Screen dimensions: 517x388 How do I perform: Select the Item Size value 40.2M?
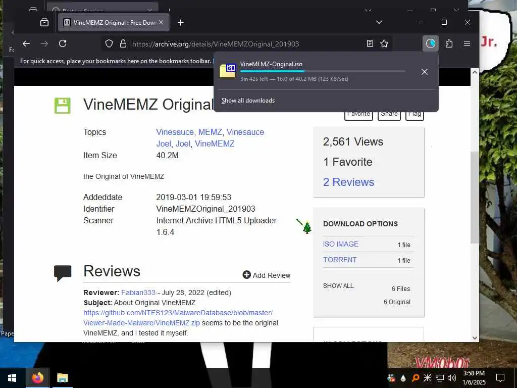(167, 156)
